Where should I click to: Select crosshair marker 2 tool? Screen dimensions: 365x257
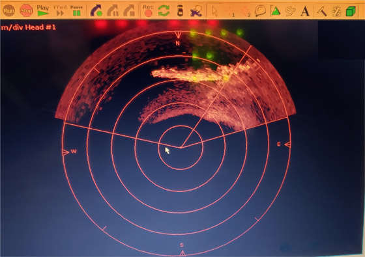pyautogui.click(x=246, y=11)
